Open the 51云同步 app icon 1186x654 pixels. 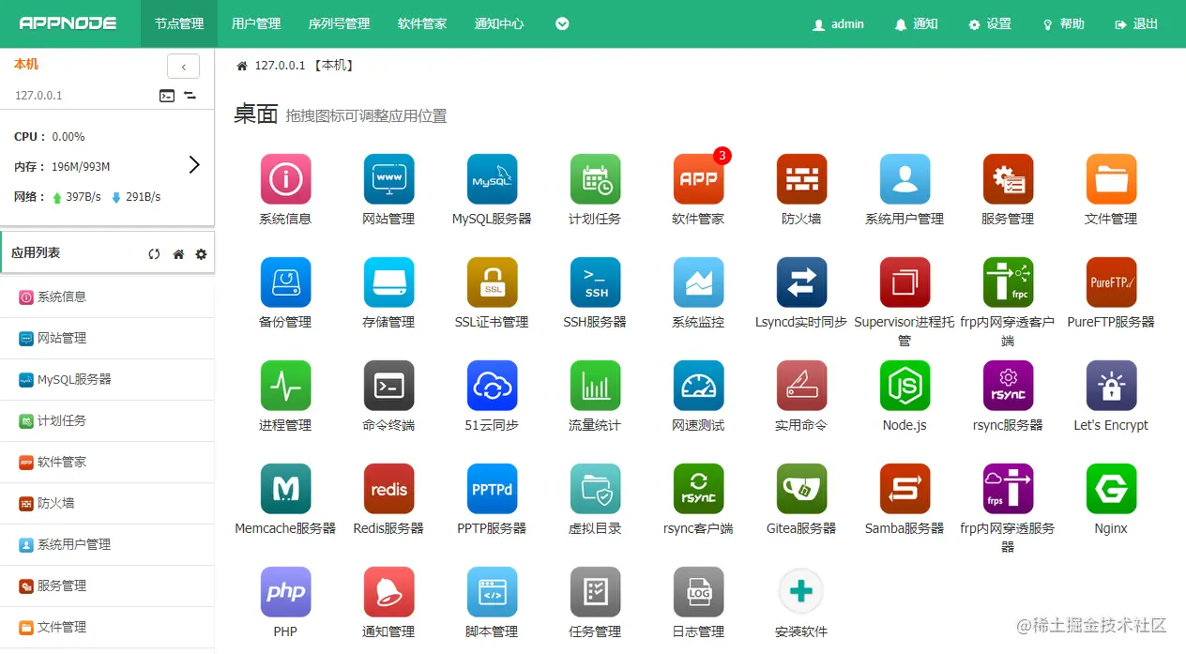[x=492, y=386]
